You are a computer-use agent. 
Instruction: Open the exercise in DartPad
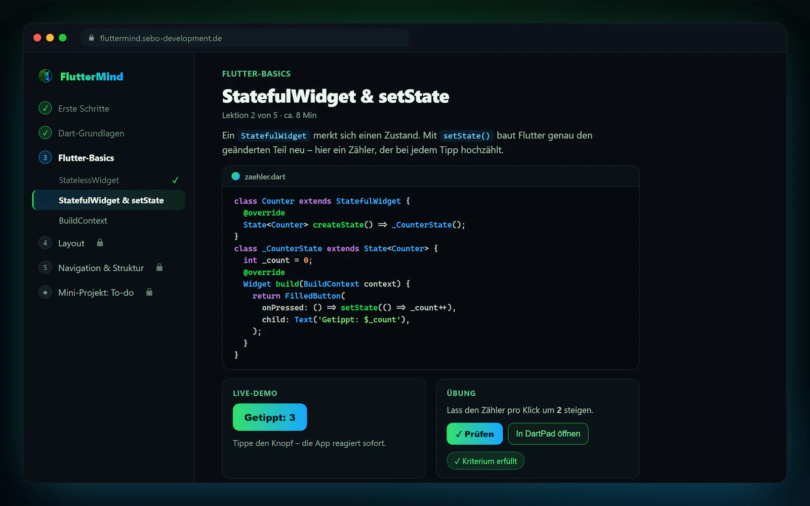point(548,434)
